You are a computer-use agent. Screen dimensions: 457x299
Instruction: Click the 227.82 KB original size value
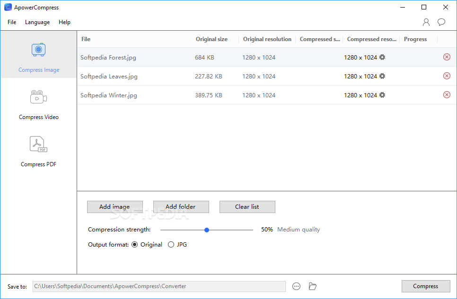[208, 76]
